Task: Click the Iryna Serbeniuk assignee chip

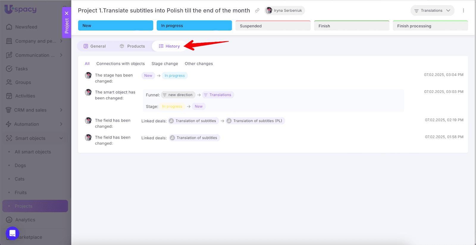Action: [x=284, y=10]
